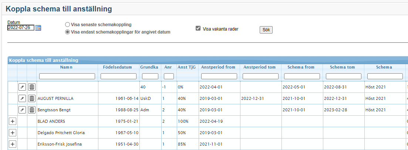Select 'Visa endast schemakopplingar för angivet datum'
The width and height of the screenshot is (408, 150).
click(67, 32)
